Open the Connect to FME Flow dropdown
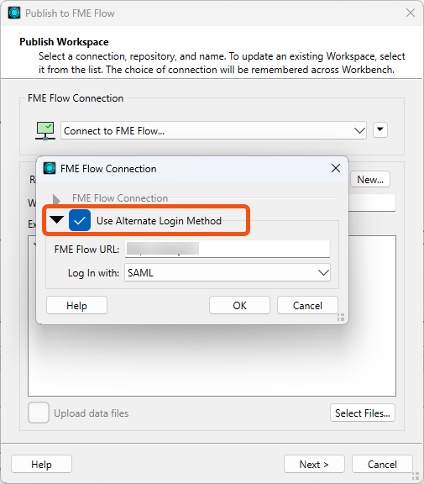 pyautogui.click(x=213, y=130)
